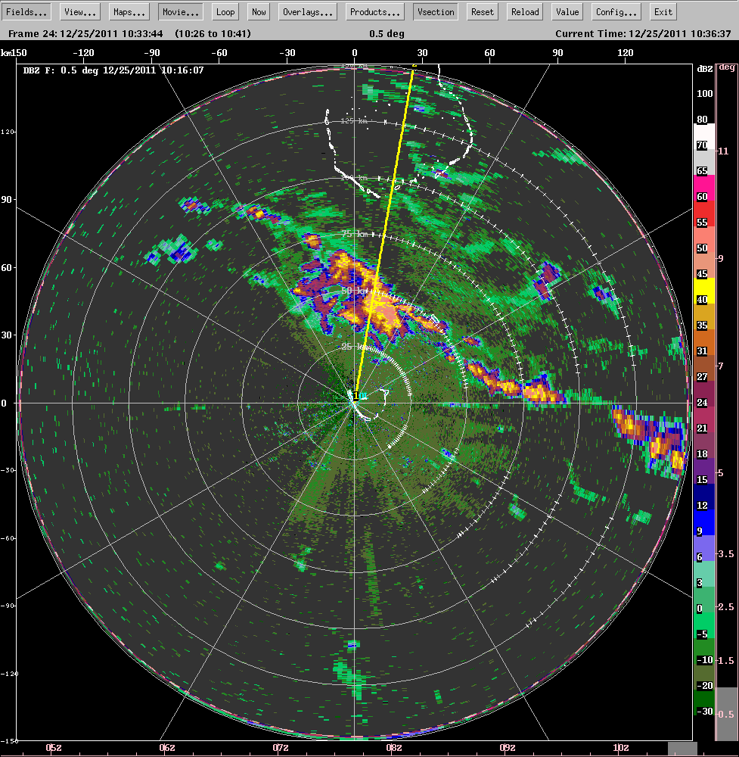The image size is (739, 757).
Task: Click Now to jump to current time
Action: click(x=258, y=11)
